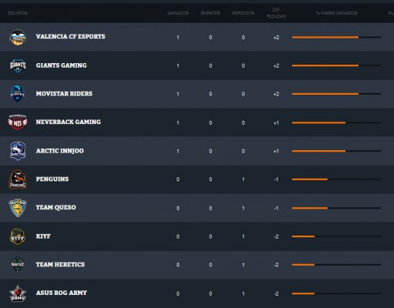This screenshot has width=394, height=308.
Task: Open the MOVISTAR RIDERS team name
Action: pyautogui.click(x=64, y=93)
